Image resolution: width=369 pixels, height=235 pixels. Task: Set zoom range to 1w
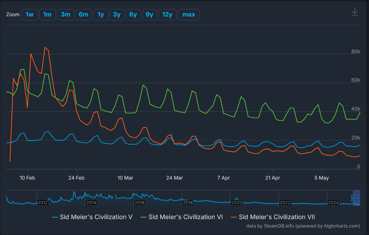click(30, 15)
